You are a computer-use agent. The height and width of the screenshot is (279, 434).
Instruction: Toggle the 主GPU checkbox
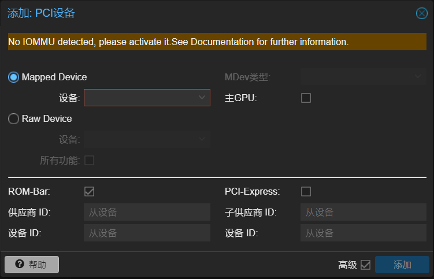[306, 98]
